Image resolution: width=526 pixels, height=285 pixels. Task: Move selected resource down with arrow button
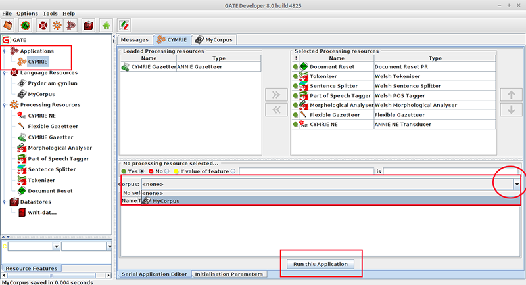pyautogui.click(x=511, y=110)
